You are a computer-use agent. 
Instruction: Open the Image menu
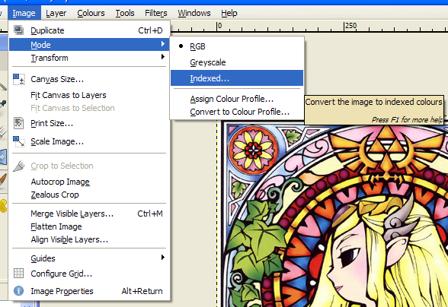click(24, 13)
